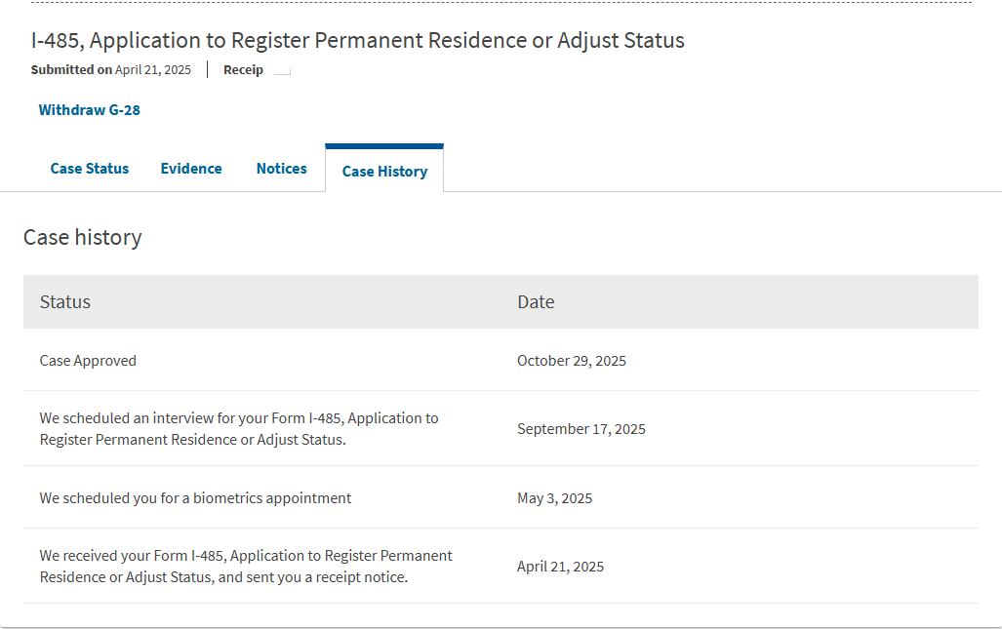Select the Case Approved status entry

(x=88, y=361)
